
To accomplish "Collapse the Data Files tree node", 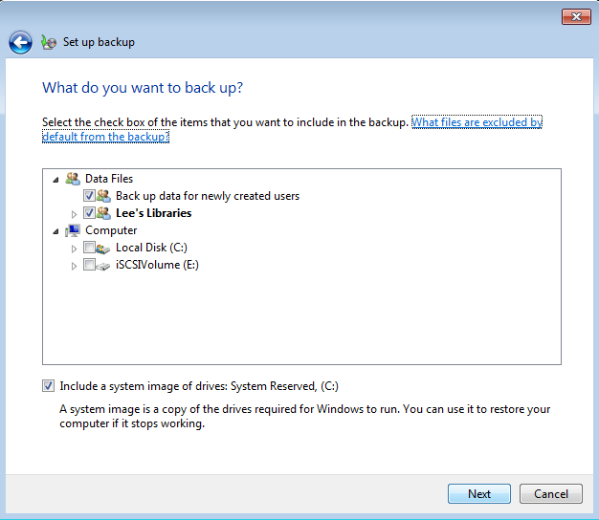I will 55,180.
